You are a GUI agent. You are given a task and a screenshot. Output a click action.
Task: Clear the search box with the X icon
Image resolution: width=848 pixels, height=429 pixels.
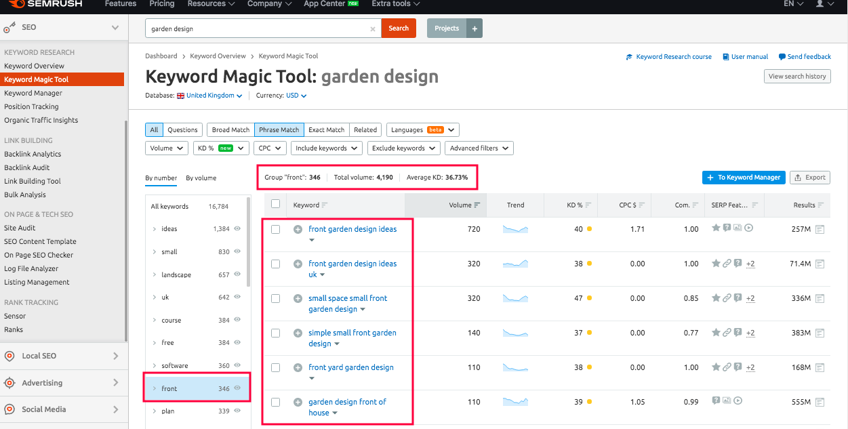coord(372,29)
